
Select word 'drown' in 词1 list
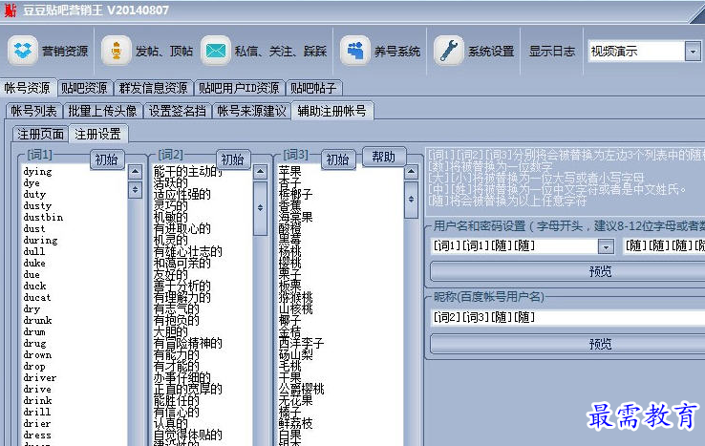pyautogui.click(x=38, y=354)
